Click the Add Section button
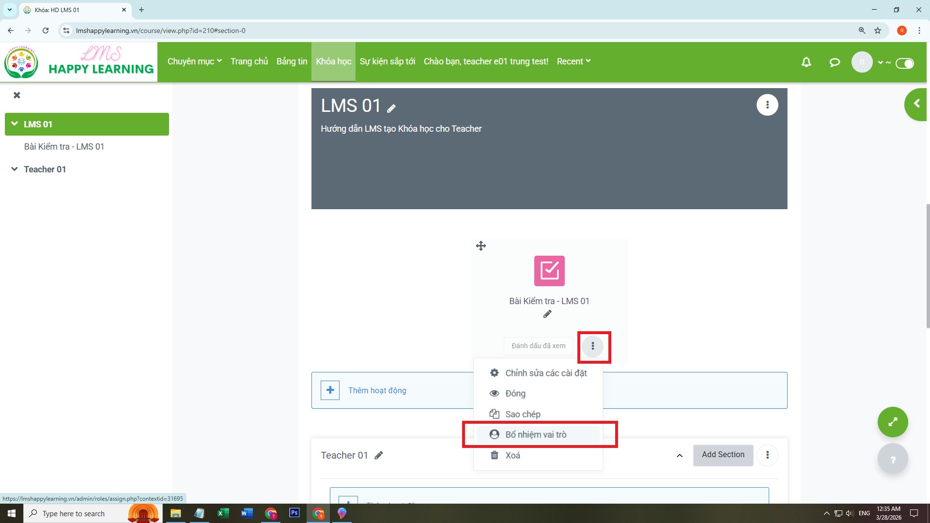 tap(723, 455)
